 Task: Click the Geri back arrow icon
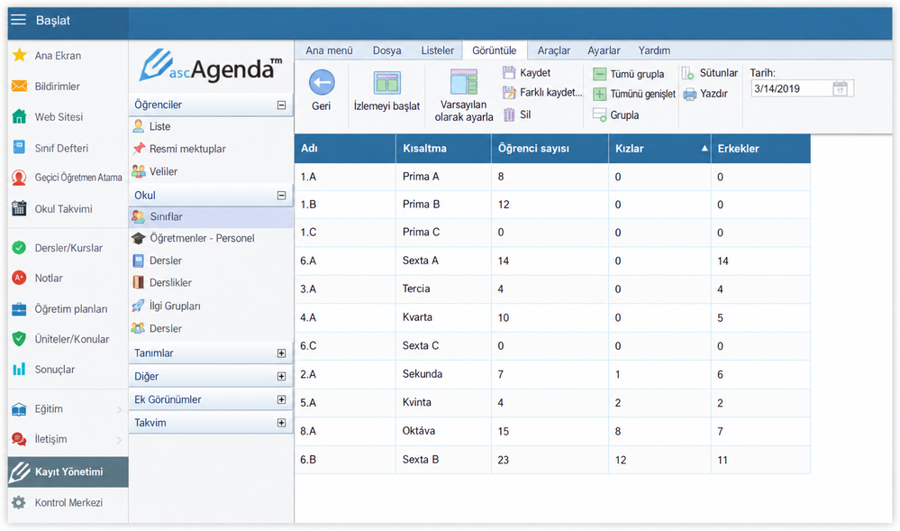(322, 83)
